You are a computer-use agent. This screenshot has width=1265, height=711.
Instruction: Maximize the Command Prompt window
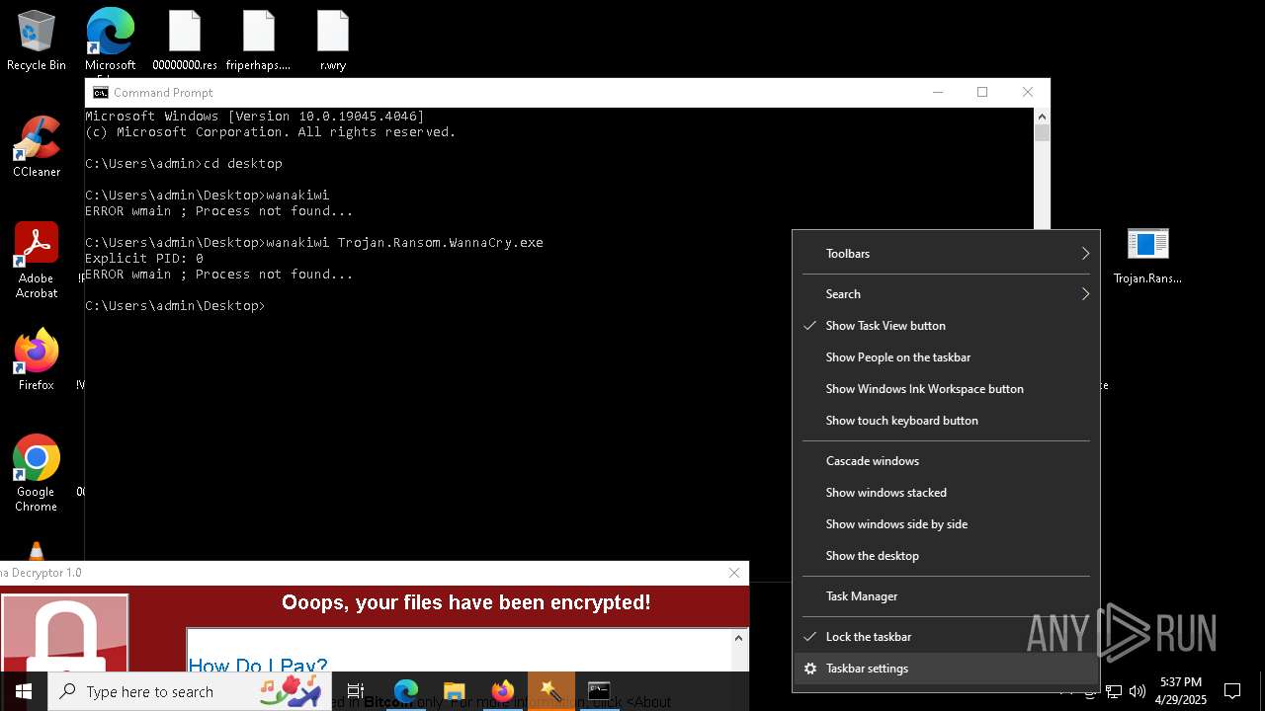[982, 92]
